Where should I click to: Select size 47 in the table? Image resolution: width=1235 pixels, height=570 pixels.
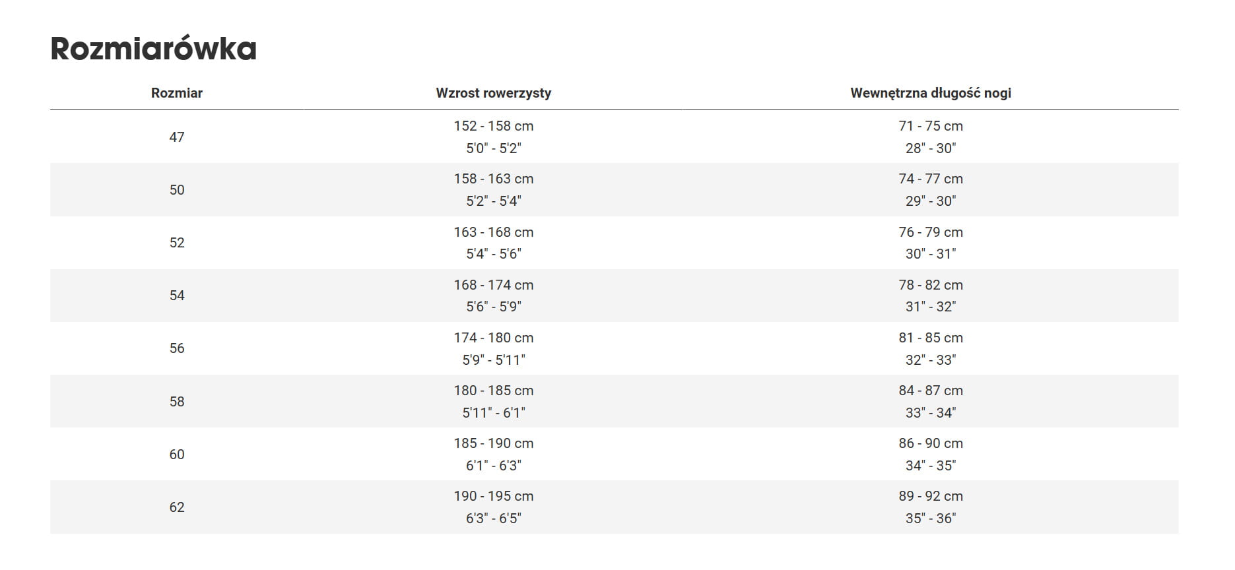pyautogui.click(x=176, y=137)
